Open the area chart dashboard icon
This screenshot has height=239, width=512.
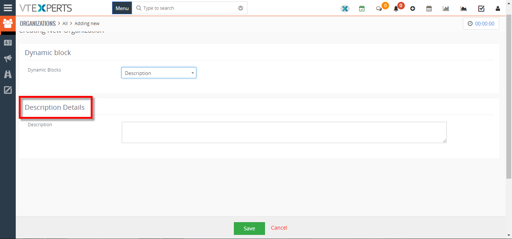(x=464, y=8)
